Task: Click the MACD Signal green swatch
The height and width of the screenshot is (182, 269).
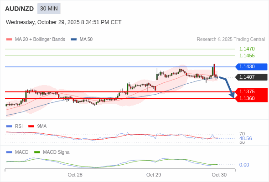Action: (x=37, y=152)
